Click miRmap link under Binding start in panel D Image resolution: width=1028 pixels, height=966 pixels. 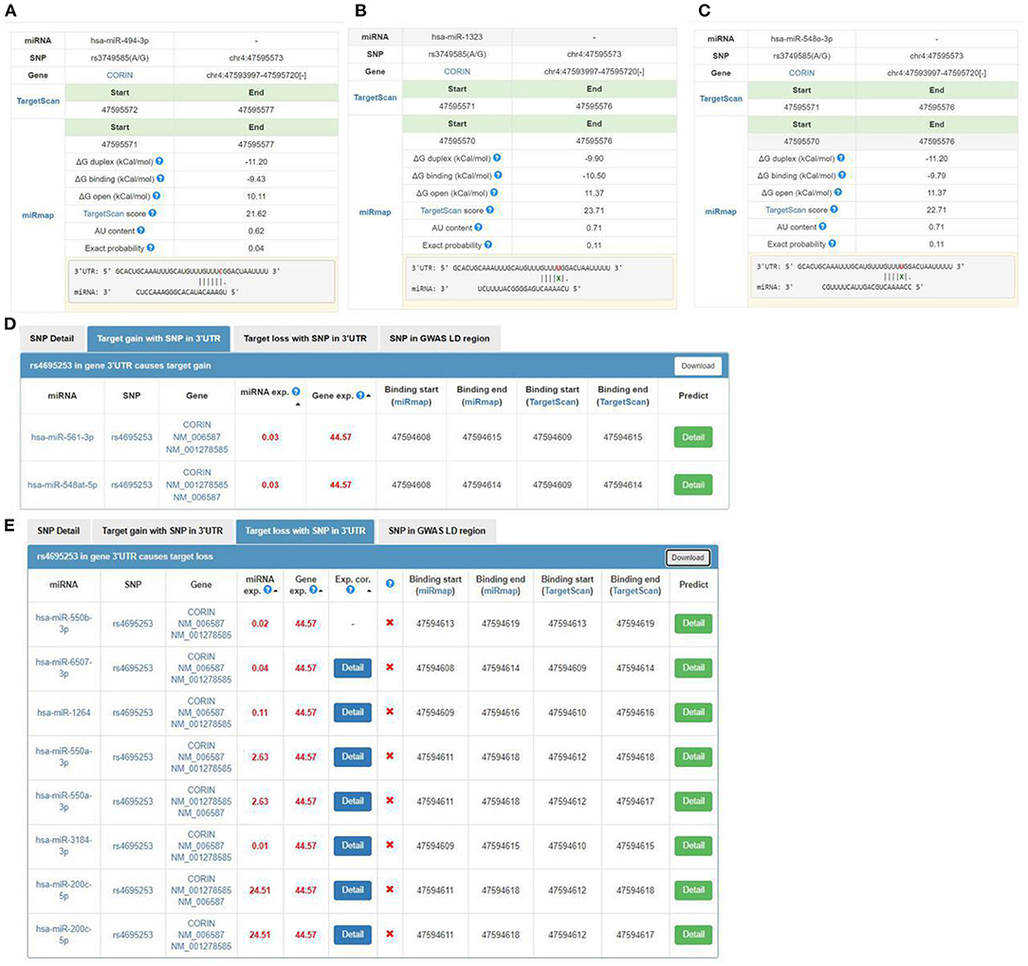tap(411, 402)
